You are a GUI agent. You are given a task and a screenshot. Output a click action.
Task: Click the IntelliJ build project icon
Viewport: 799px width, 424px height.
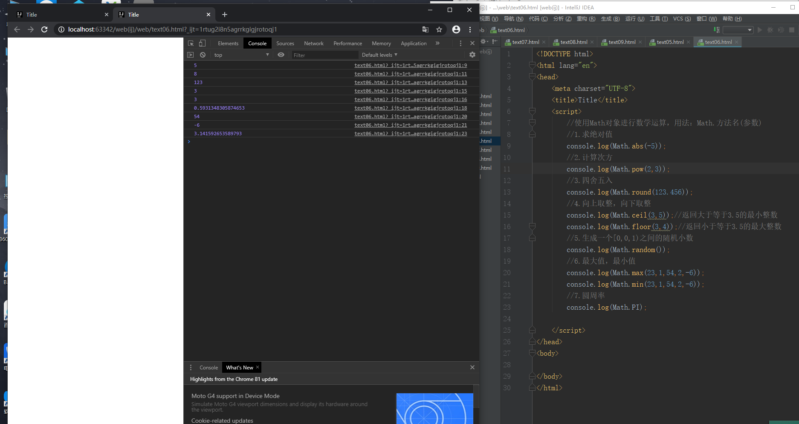click(716, 30)
